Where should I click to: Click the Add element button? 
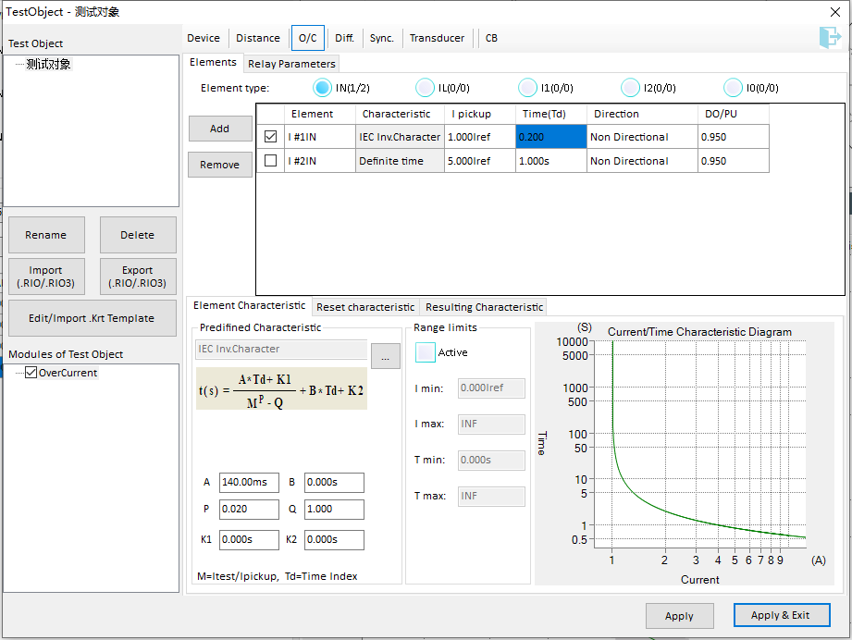click(219, 129)
